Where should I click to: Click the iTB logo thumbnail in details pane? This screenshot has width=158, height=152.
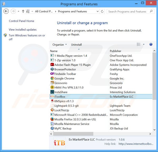pyautogui.click(x=59, y=143)
